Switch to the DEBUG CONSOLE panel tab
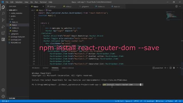Viewport: 183px width, 103px height. tap(68, 68)
